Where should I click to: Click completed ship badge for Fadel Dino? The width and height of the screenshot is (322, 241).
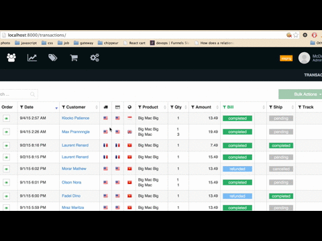281,196
